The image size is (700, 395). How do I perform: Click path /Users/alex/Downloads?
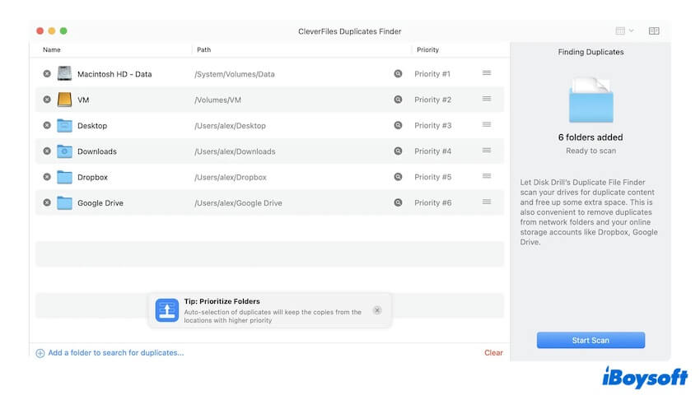(x=235, y=151)
